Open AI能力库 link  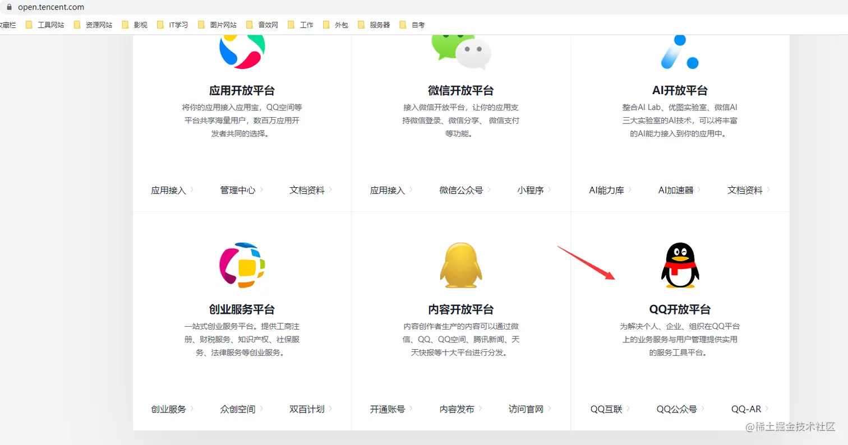coord(610,190)
